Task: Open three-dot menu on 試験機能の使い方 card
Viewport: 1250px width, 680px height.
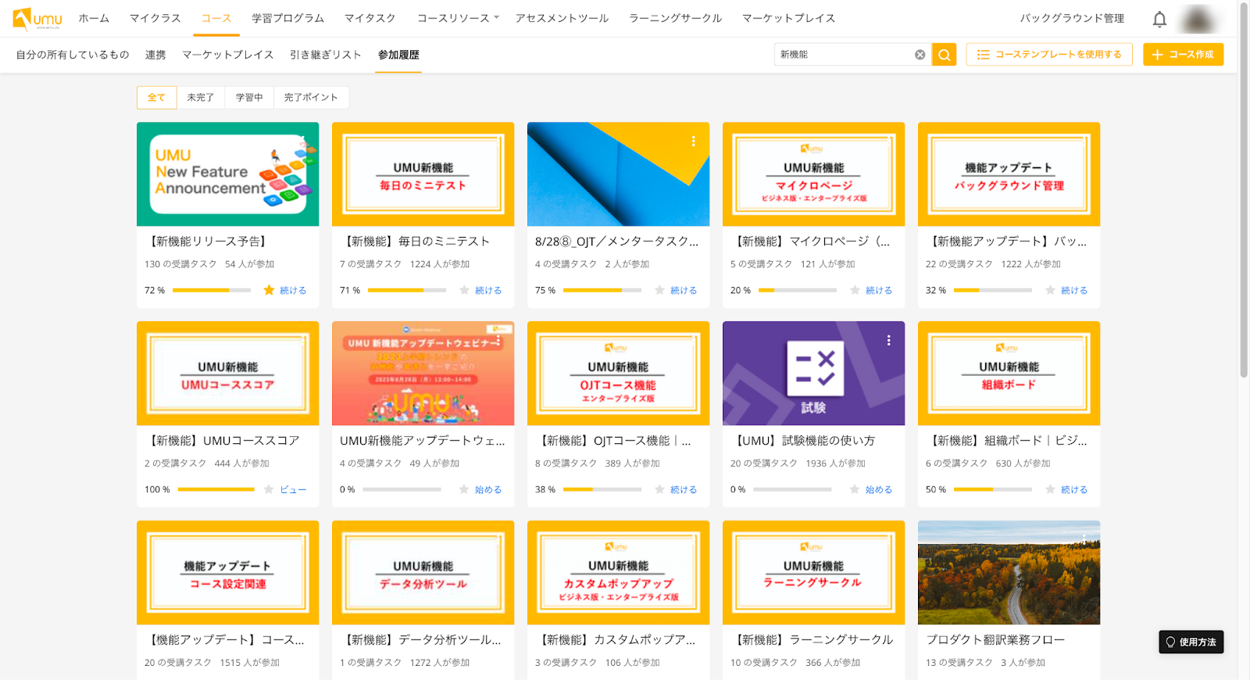Action: [x=888, y=341]
